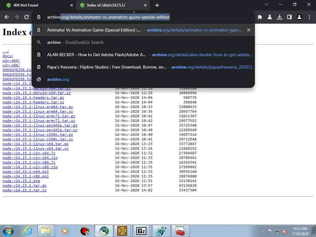Open the Action Center flag icon
Viewport: 316px width, 237px height.
(x=270, y=231)
